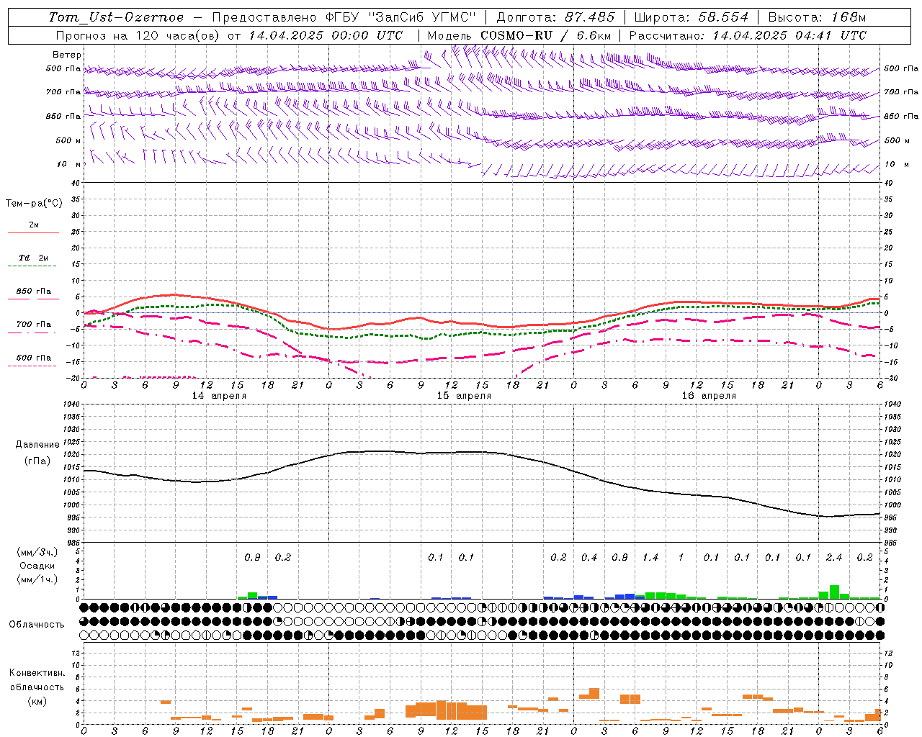
Task: Click the computed time "14.04.2025 04:41 UTC"
Action: [x=789, y=35]
